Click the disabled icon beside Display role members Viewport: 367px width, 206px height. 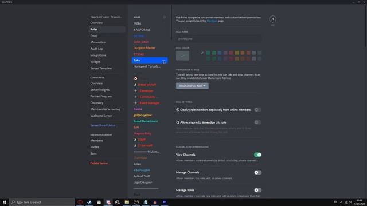point(178,109)
